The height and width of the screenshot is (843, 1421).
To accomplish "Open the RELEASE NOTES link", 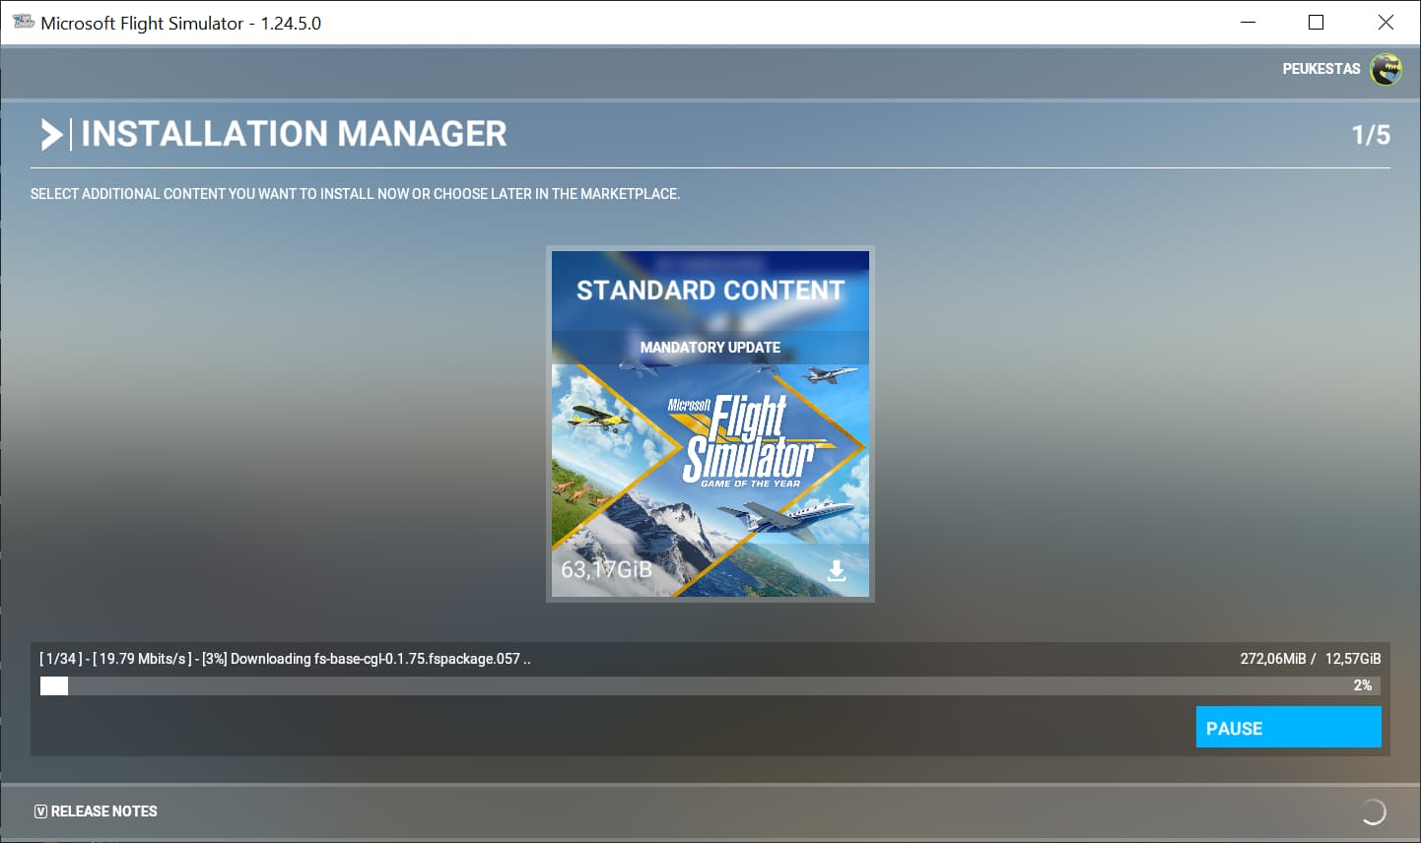I will click(x=104, y=811).
